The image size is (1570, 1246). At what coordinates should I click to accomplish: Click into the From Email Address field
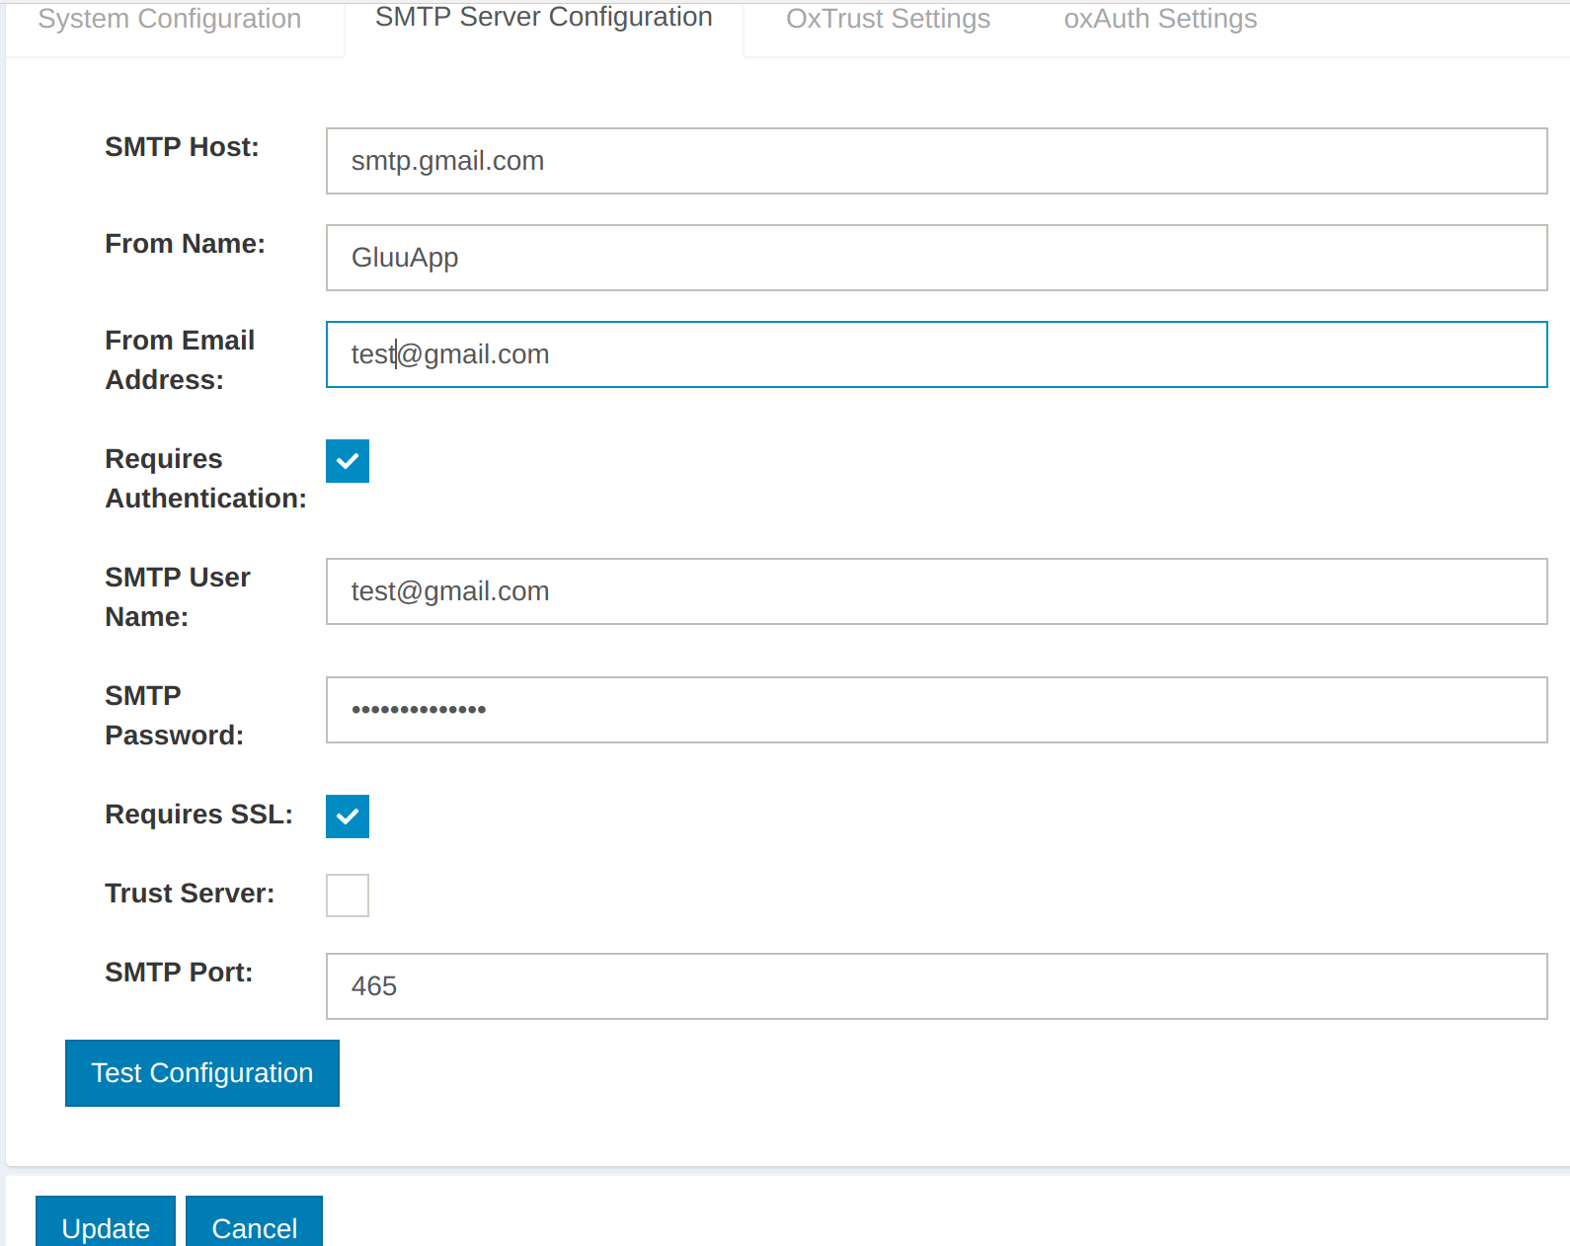click(x=935, y=354)
